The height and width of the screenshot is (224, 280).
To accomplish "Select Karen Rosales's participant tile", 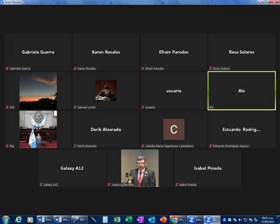I will pos(106,52).
